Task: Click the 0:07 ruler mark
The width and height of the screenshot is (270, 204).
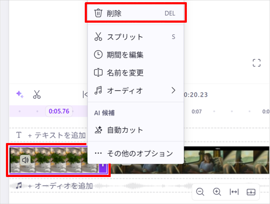Action: (197, 112)
